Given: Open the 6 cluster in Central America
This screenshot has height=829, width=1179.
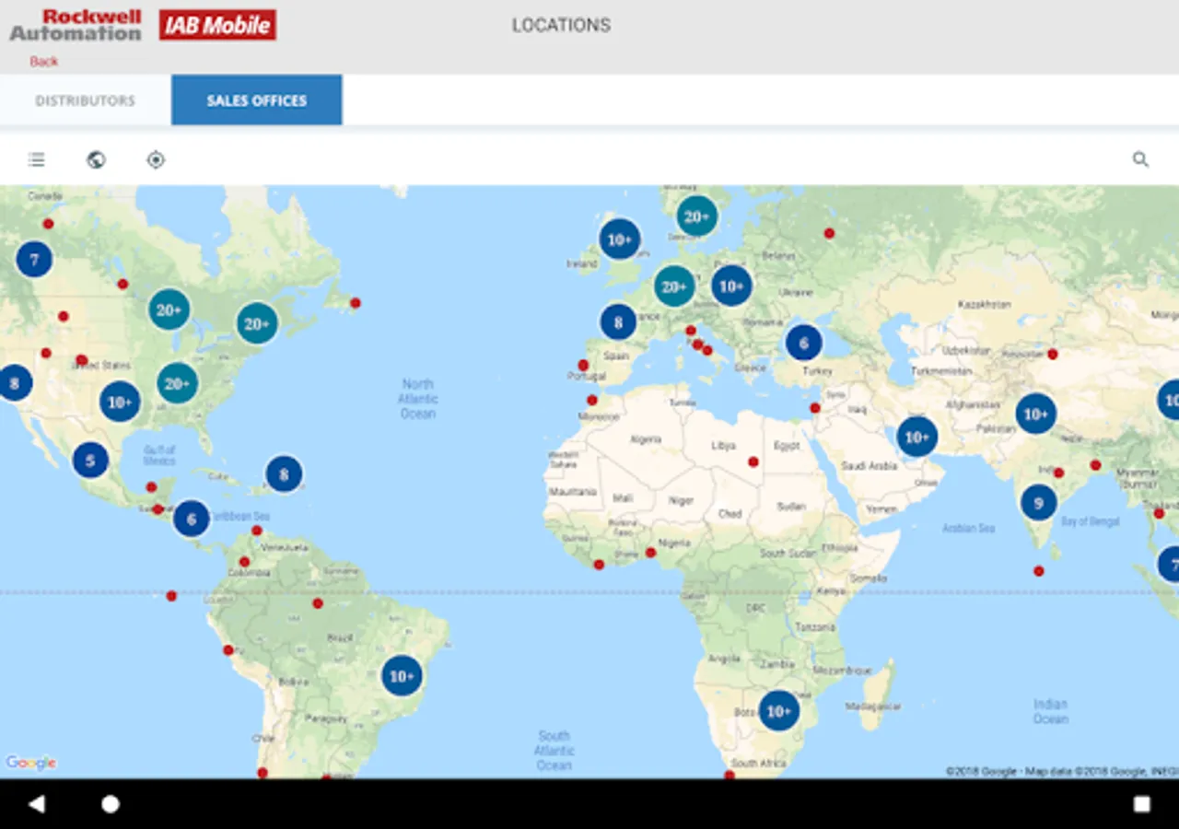Looking at the screenshot, I should click(192, 519).
